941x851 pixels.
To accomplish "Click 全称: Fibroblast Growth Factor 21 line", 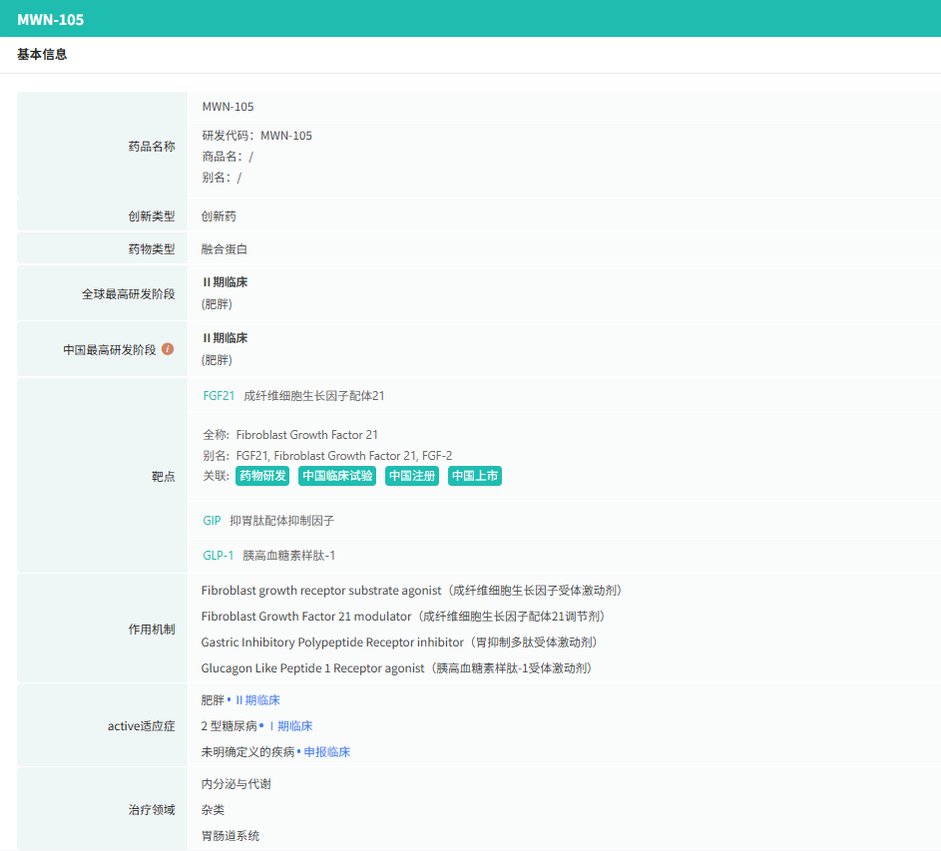I will (x=290, y=435).
